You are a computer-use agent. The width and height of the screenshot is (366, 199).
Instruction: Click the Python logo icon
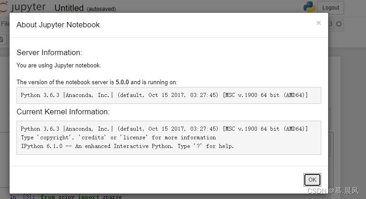309,7
